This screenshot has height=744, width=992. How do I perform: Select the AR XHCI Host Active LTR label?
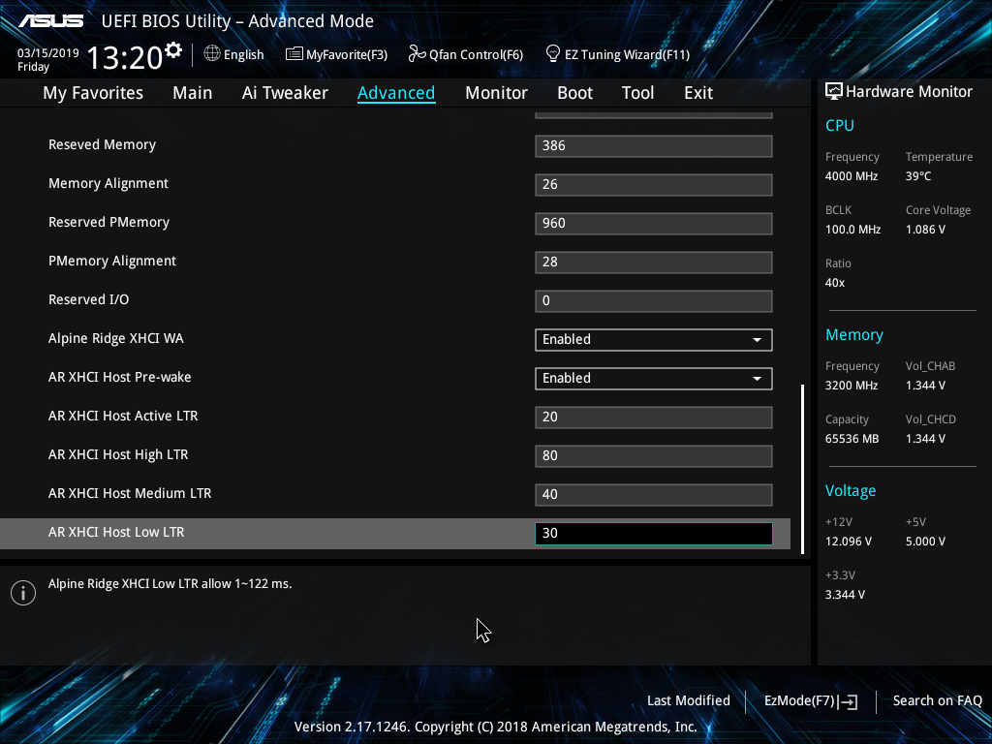click(123, 416)
